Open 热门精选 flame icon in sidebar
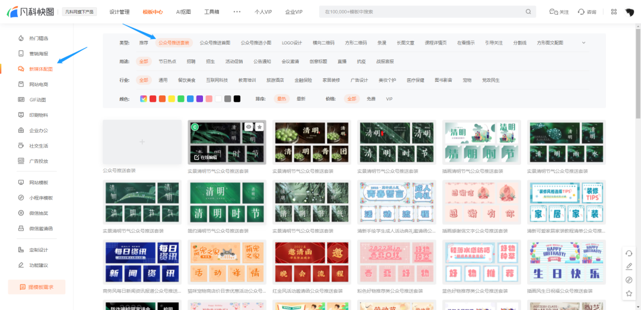Image resolution: width=641 pixels, height=310 pixels. pyautogui.click(x=21, y=39)
